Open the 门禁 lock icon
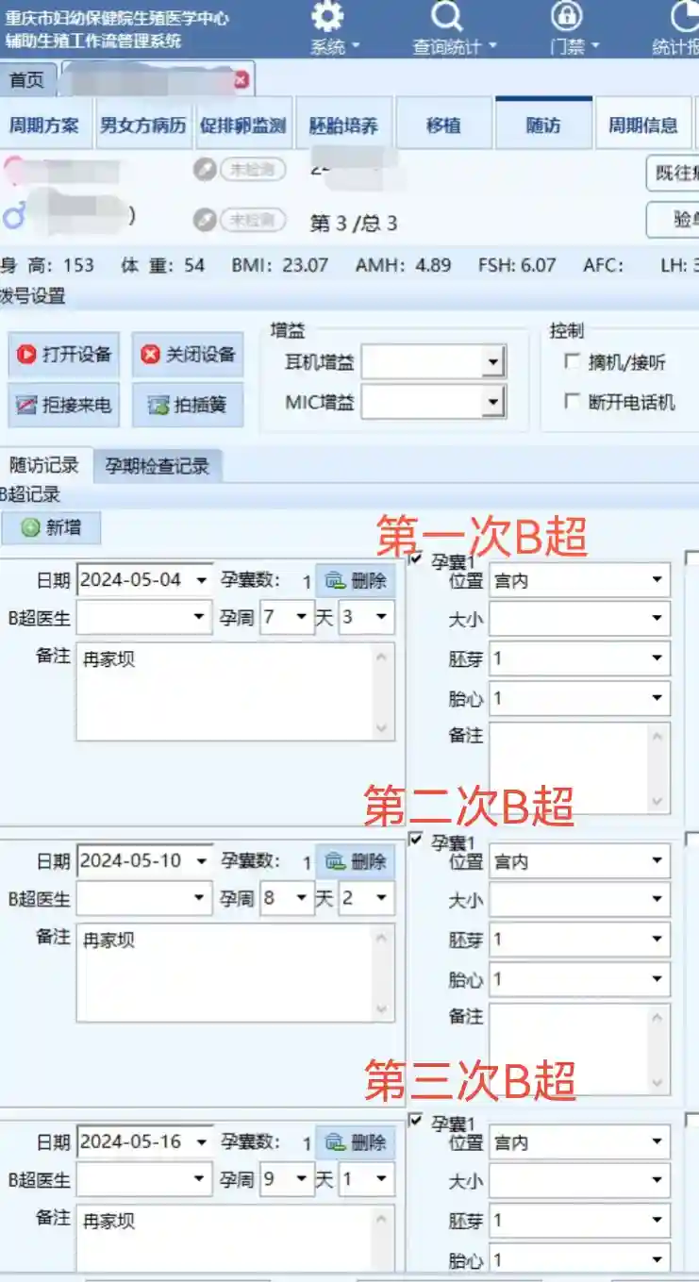Viewport: 699px width, 1282px height. pos(566,17)
